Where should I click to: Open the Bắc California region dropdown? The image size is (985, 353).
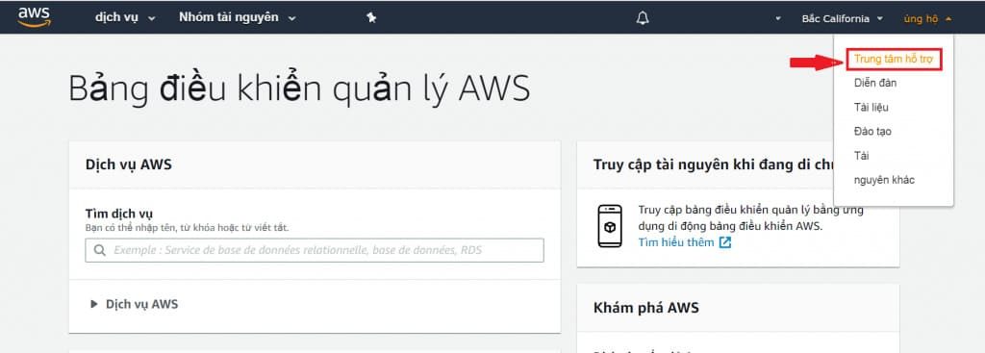point(842,19)
